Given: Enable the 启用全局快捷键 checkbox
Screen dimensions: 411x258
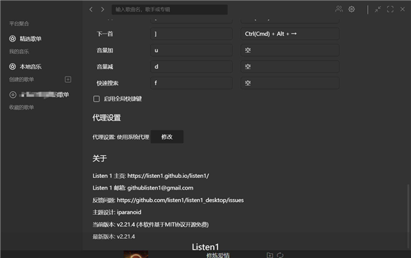Looking at the screenshot, I should pyautogui.click(x=97, y=99).
